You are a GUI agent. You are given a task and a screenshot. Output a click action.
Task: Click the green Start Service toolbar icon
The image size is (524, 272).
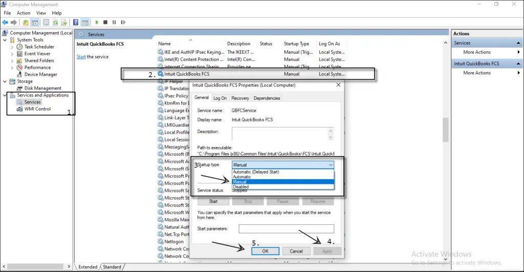point(97,23)
